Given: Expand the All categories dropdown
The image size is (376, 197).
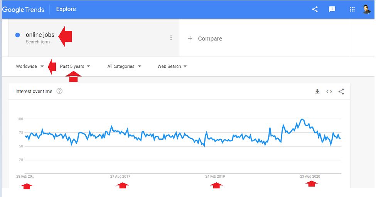Looking at the screenshot, I should [x=124, y=66].
